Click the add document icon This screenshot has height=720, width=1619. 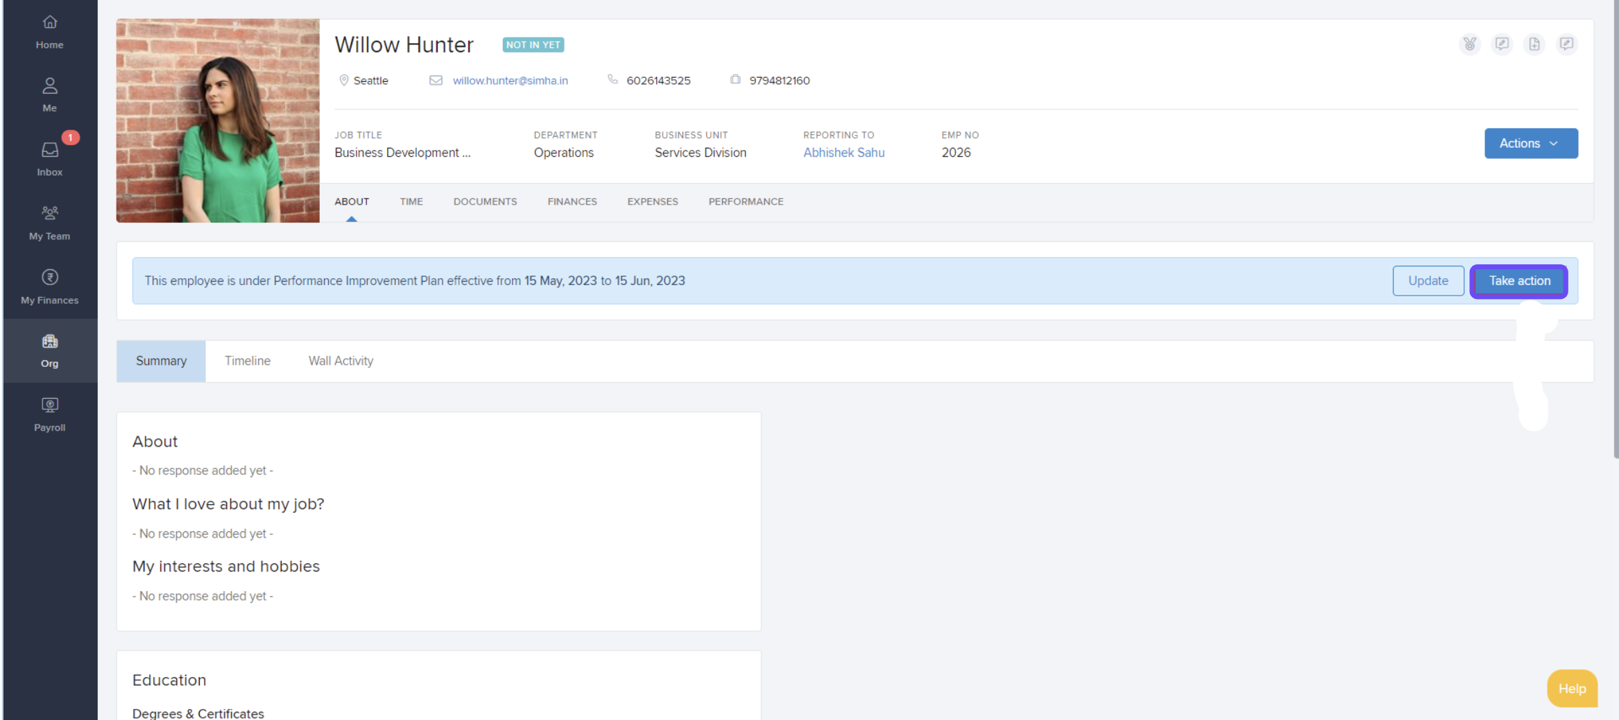coord(1534,44)
